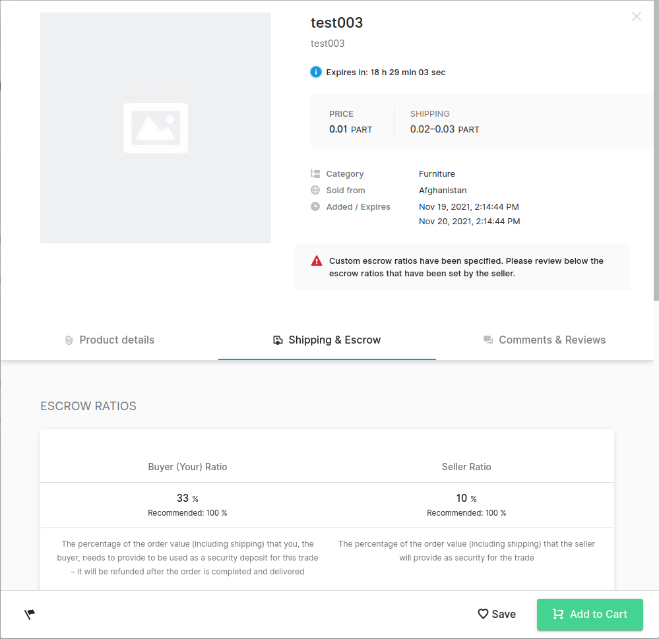This screenshot has height=639, width=659.
Task: Click the placeholder image icon
Action: (x=156, y=128)
